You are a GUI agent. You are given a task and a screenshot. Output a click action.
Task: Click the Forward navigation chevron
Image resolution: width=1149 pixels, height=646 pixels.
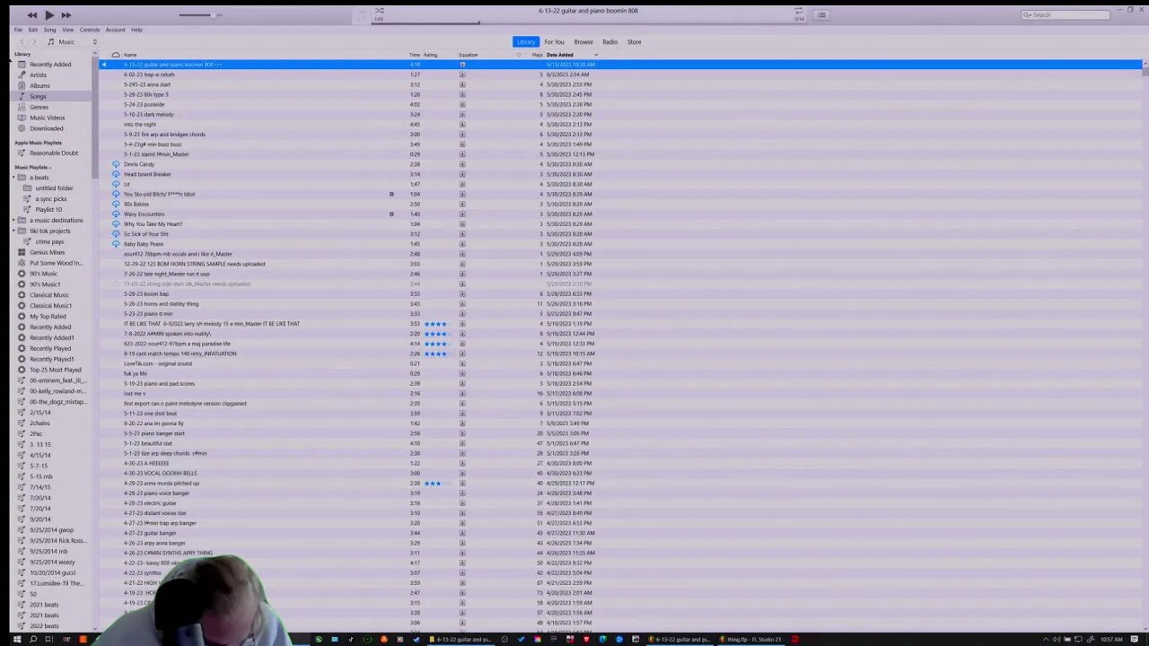tap(34, 42)
